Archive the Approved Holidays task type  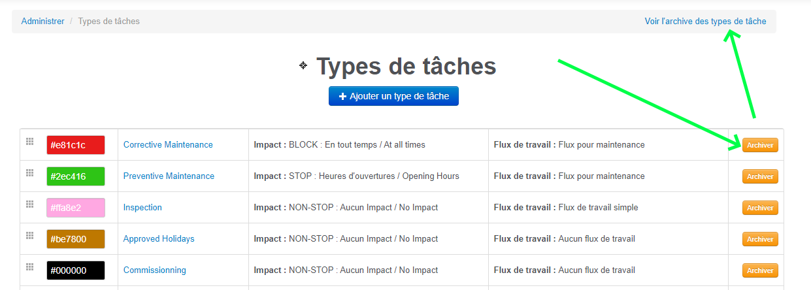[760, 239]
